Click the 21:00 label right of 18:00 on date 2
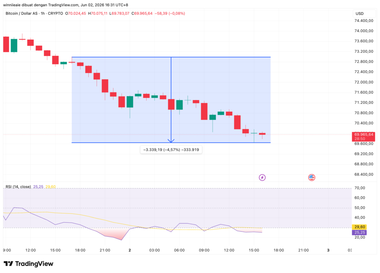 [x=304, y=250]
